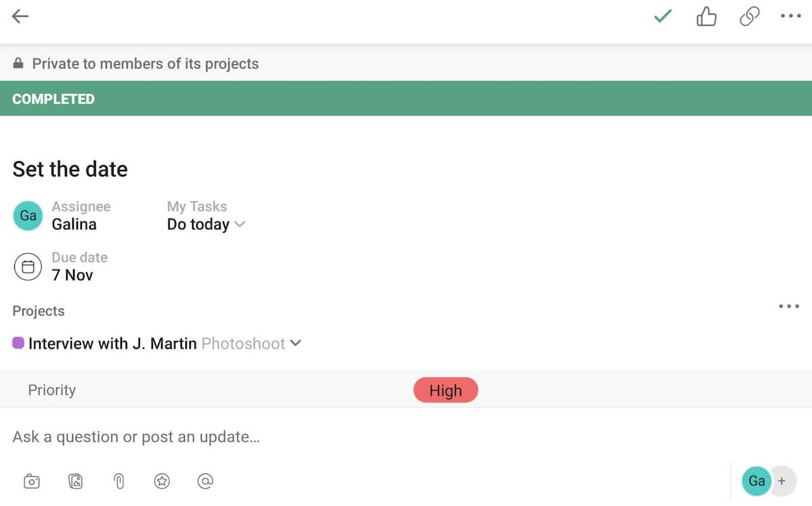Copy the task link icon
The width and height of the screenshot is (812, 506).
[749, 17]
